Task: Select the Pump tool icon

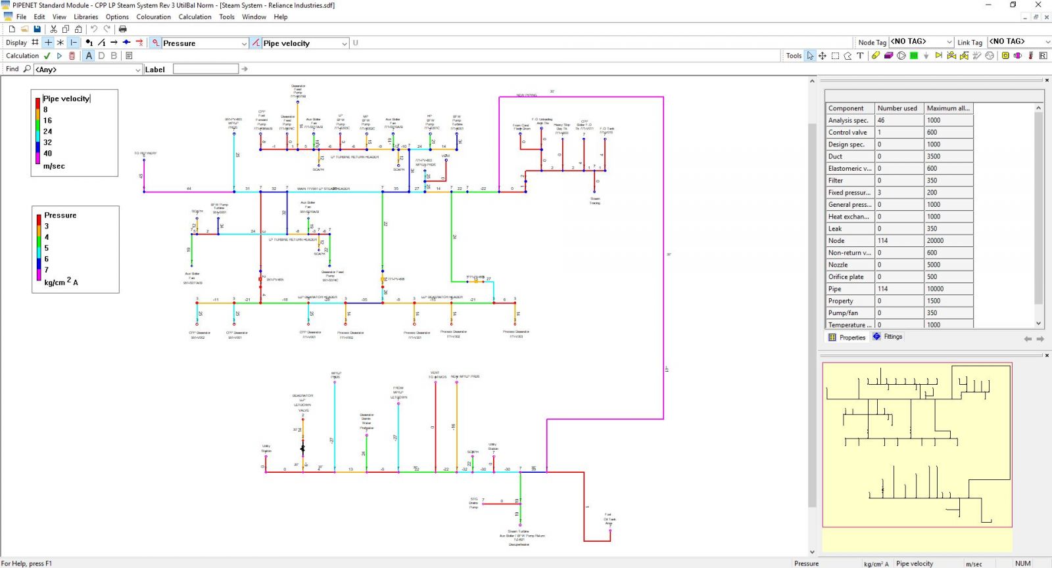Action: [x=901, y=56]
